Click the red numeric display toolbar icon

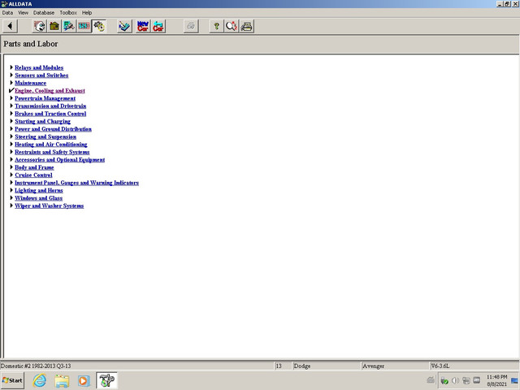[x=84, y=26]
